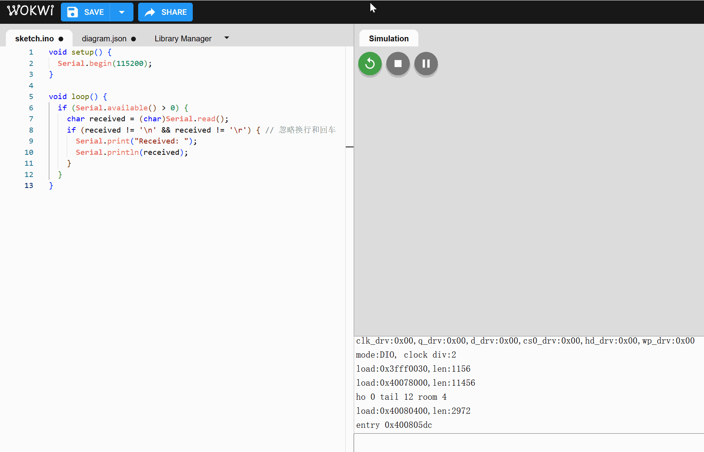Click the 'mode:DIO, clock div:2' output line
The width and height of the screenshot is (704, 452).
click(406, 355)
